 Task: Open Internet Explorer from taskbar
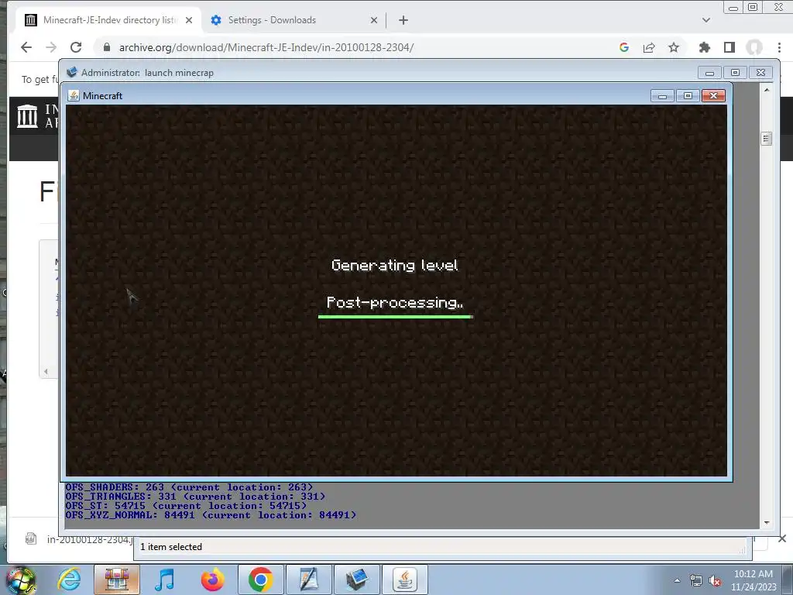69,580
